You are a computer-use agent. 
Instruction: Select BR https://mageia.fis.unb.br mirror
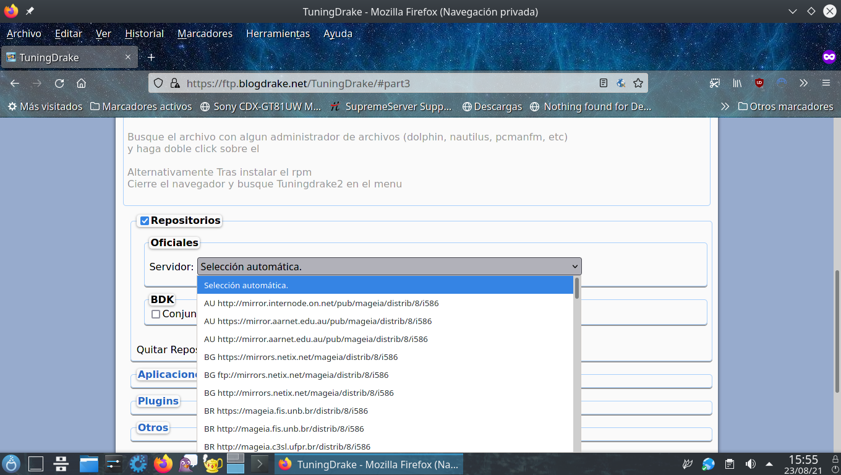click(x=385, y=411)
